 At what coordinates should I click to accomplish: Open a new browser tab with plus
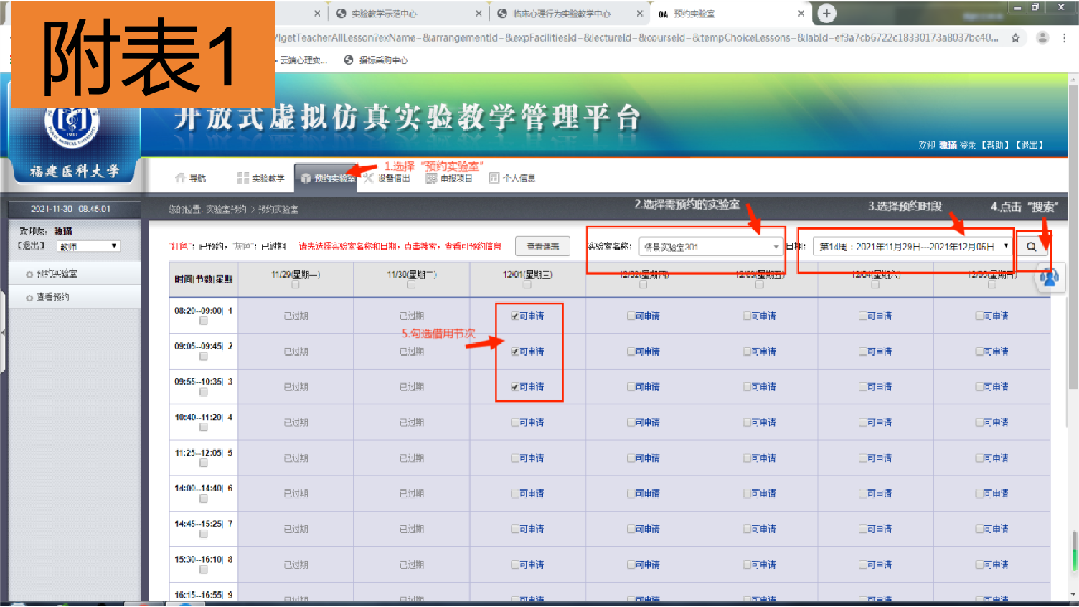point(826,14)
